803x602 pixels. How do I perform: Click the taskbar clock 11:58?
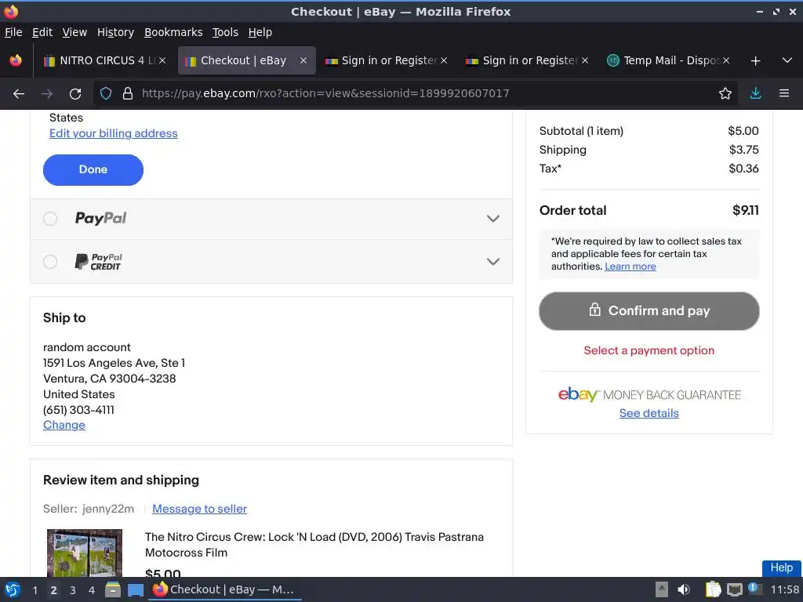pyautogui.click(x=784, y=589)
